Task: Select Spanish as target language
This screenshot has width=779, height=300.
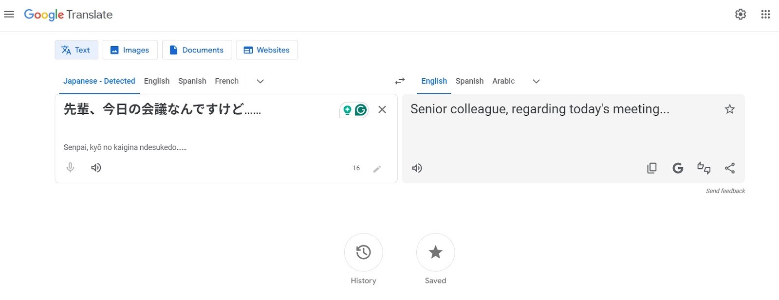Action: (x=469, y=81)
